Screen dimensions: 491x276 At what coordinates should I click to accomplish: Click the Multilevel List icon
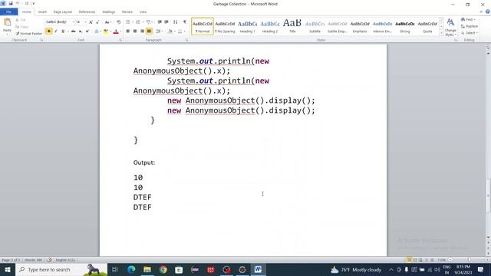pyautogui.click(x=148, y=22)
